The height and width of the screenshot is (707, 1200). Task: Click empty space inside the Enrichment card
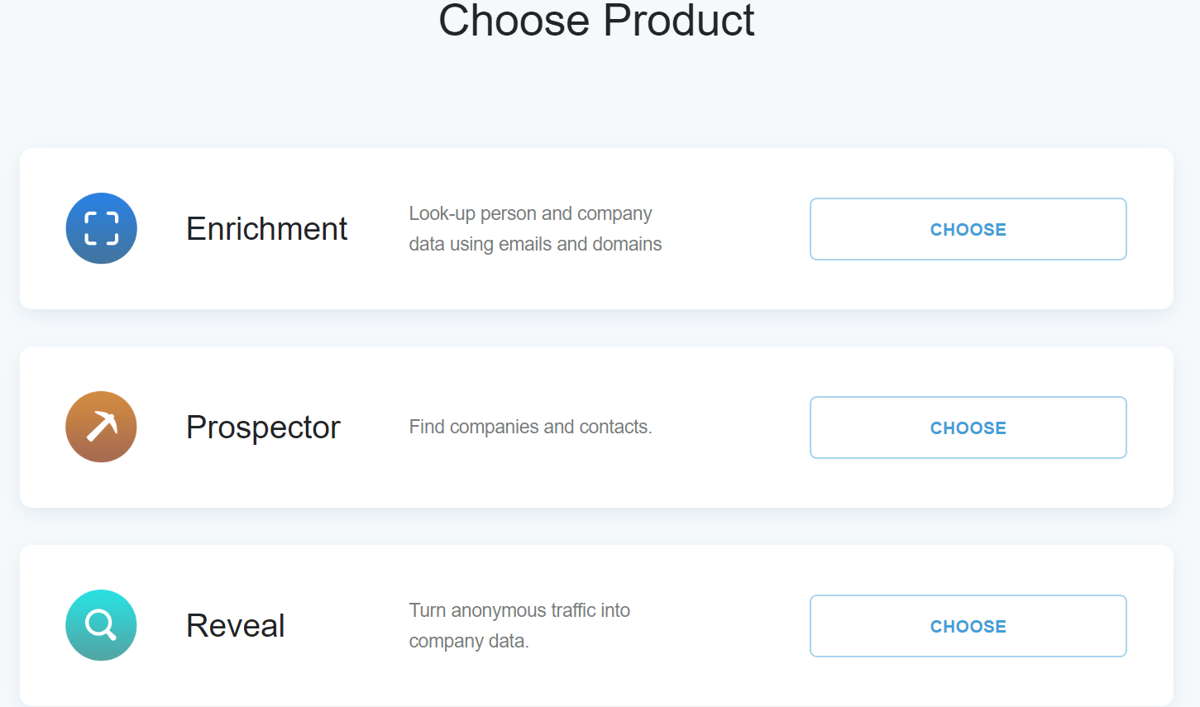[x=736, y=281]
